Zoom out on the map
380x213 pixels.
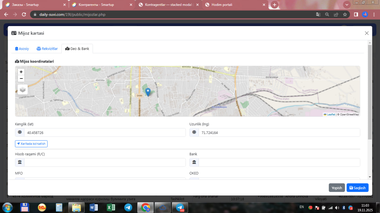[21, 79]
